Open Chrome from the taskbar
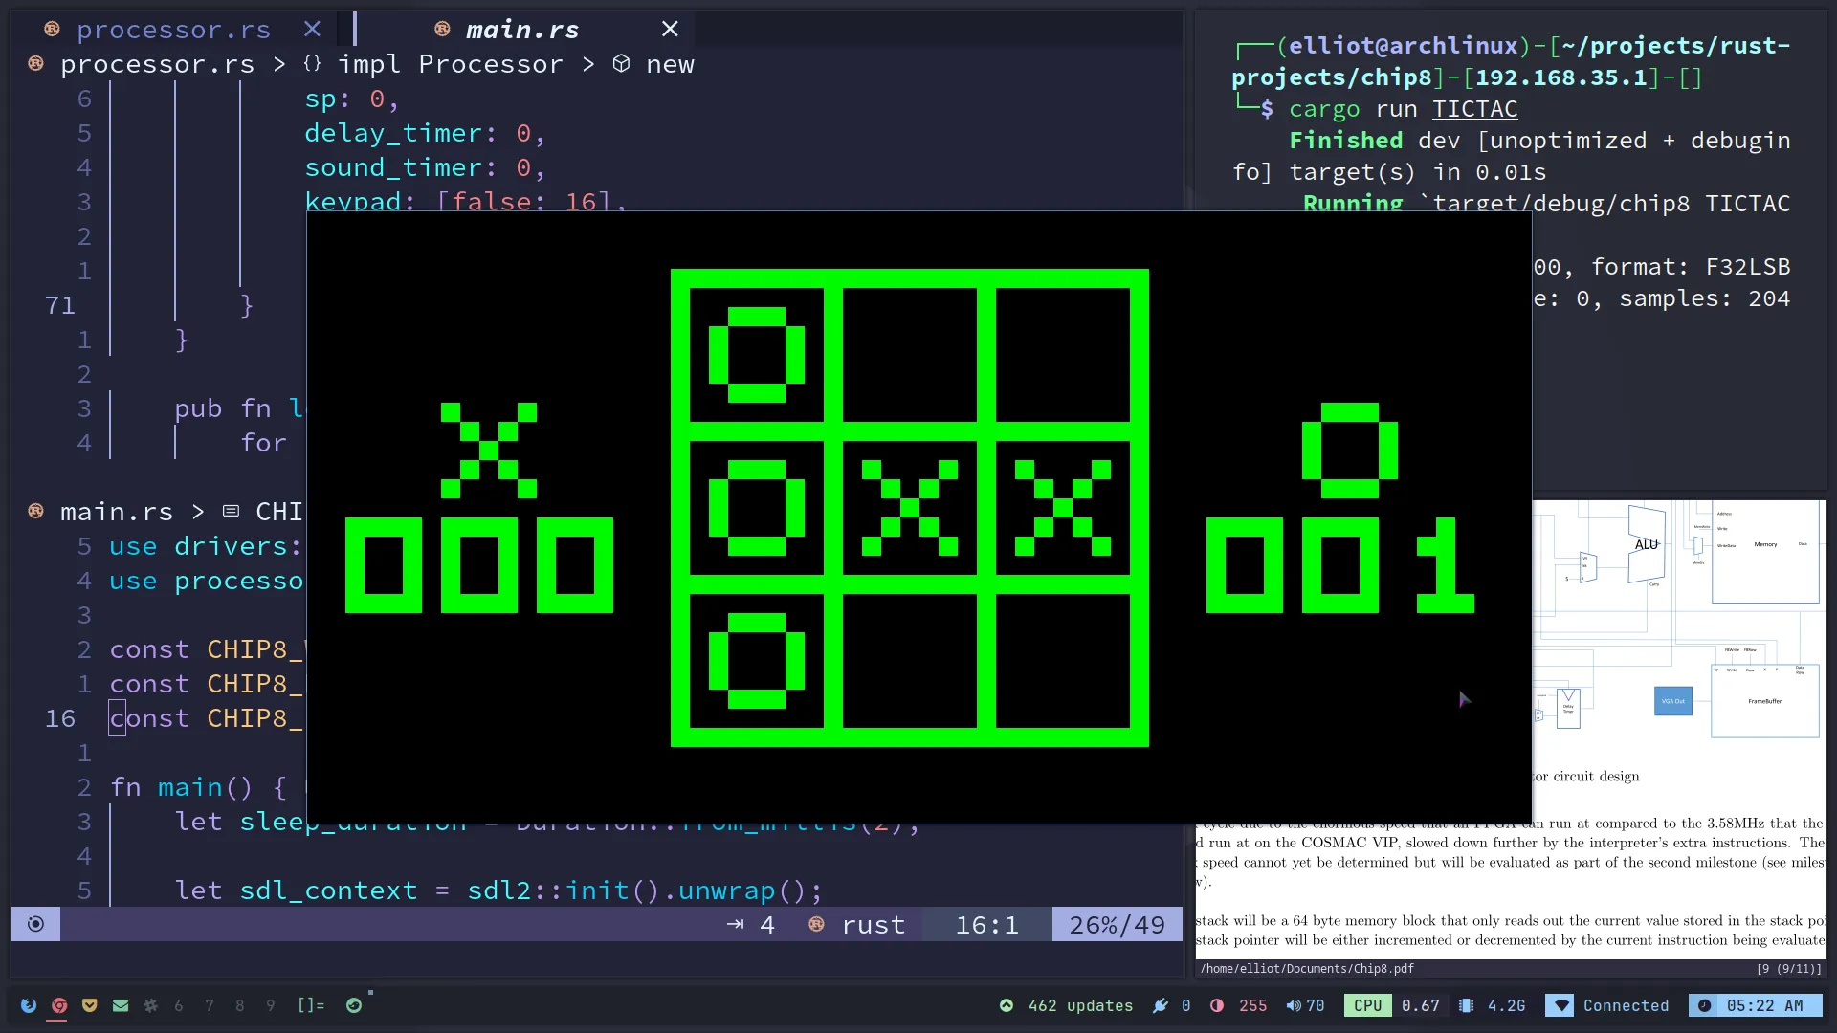The height and width of the screenshot is (1033, 1837). [59, 1005]
